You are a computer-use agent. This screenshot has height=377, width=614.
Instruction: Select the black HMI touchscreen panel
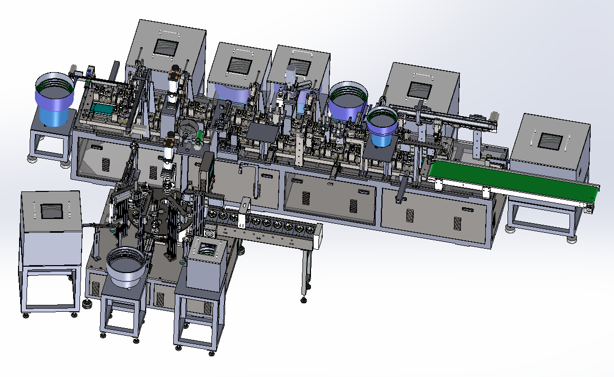coord(206,172)
